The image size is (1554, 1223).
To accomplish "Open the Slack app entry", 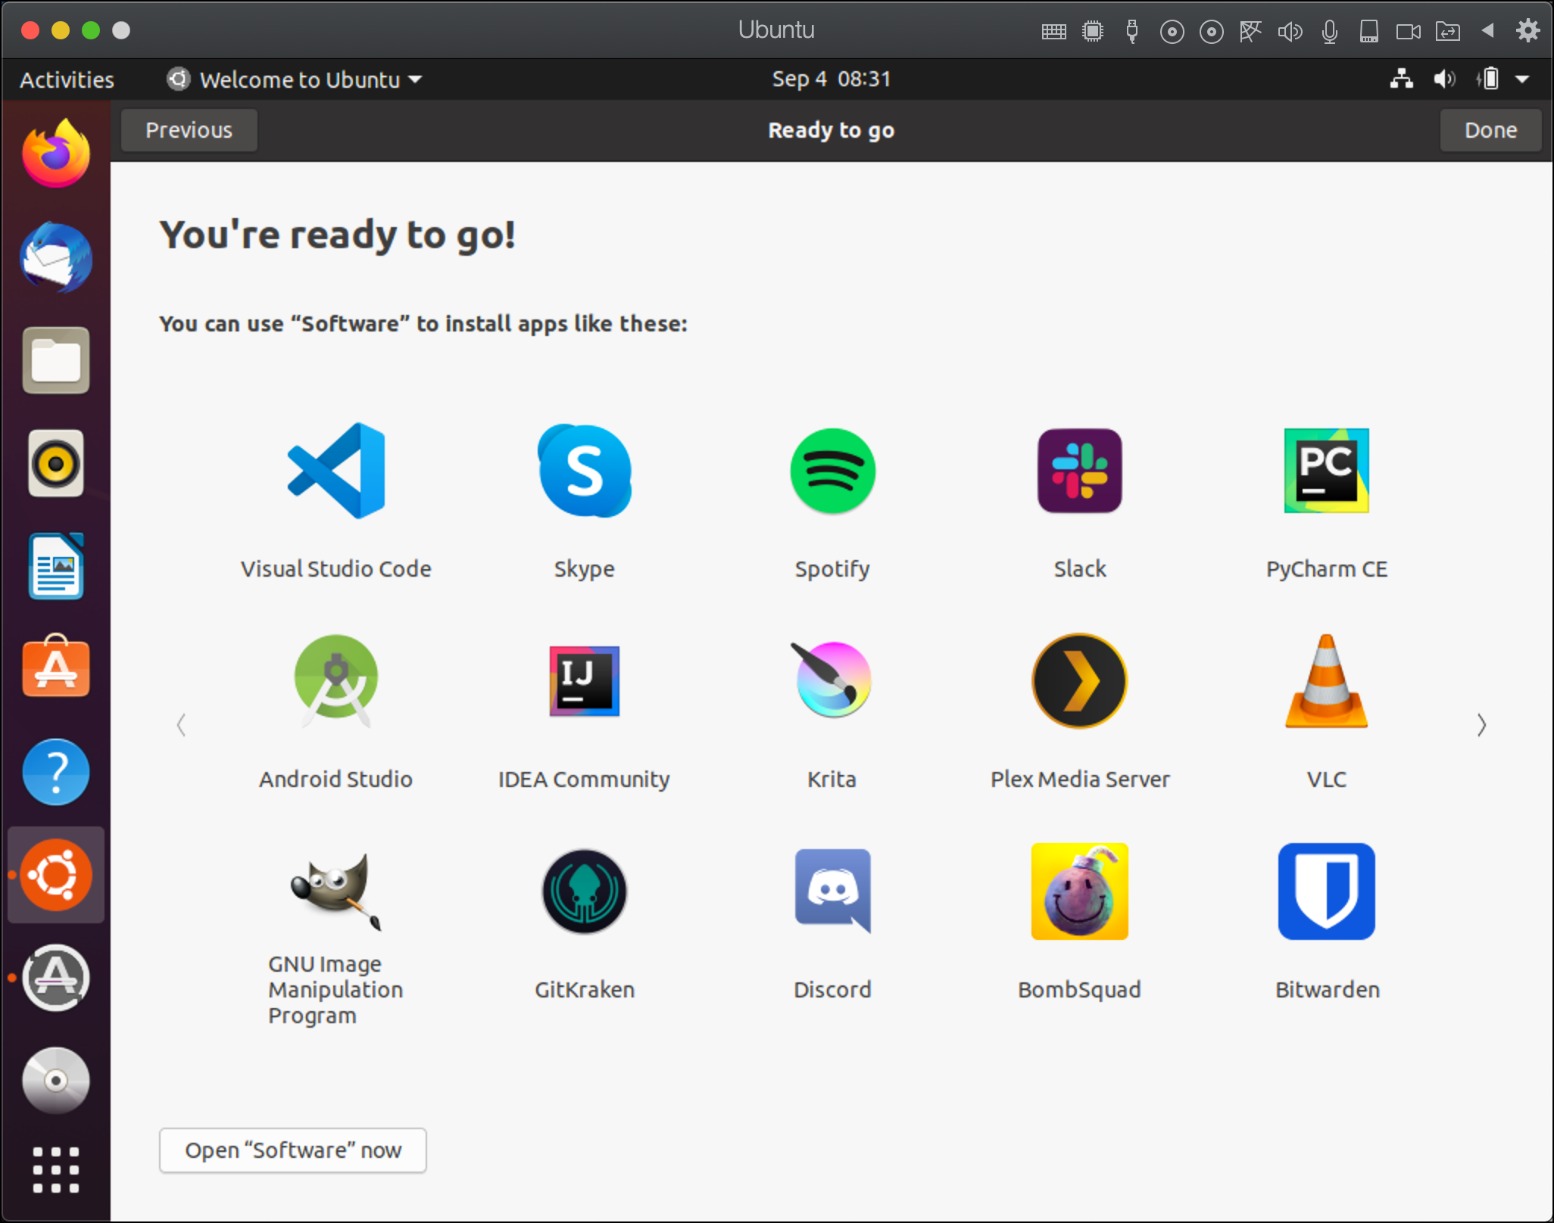I will (x=1079, y=471).
